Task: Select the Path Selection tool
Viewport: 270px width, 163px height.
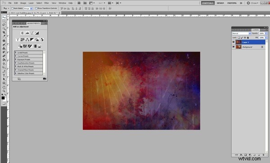Action: point(4,79)
